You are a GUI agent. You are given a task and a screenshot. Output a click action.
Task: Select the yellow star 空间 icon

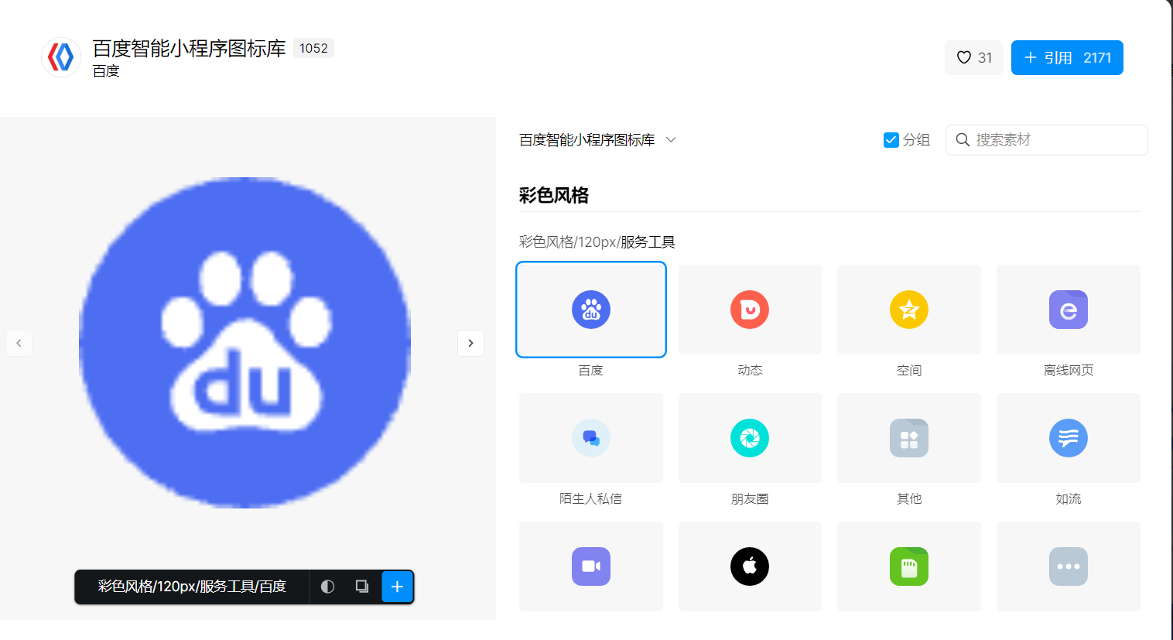[x=908, y=310]
